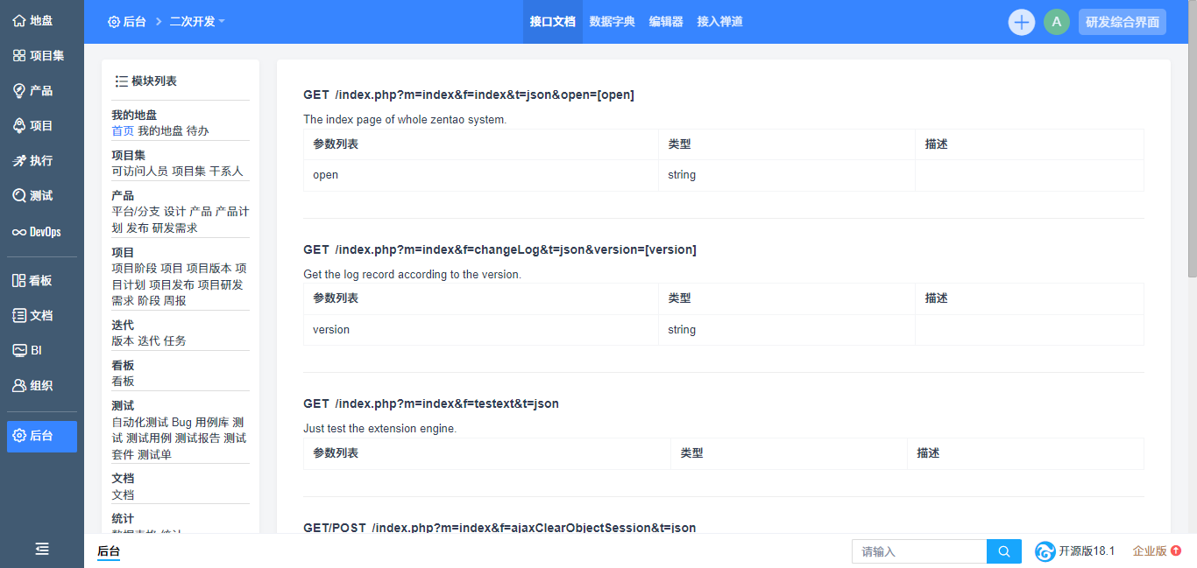The image size is (1197, 568).
Task: Open the 任务 module link
Action: [175, 341]
